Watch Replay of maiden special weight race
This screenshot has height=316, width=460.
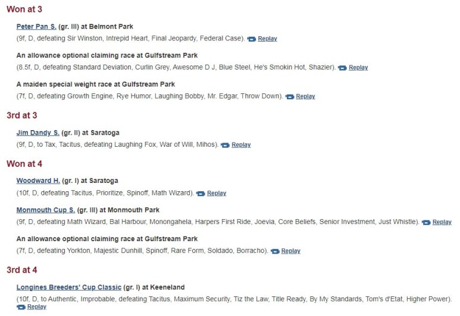(305, 96)
